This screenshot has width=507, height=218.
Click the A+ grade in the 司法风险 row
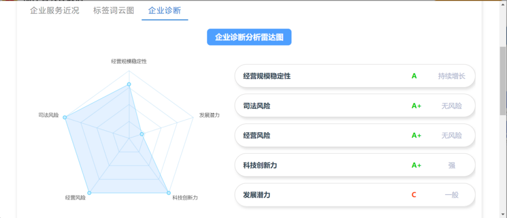coord(416,106)
